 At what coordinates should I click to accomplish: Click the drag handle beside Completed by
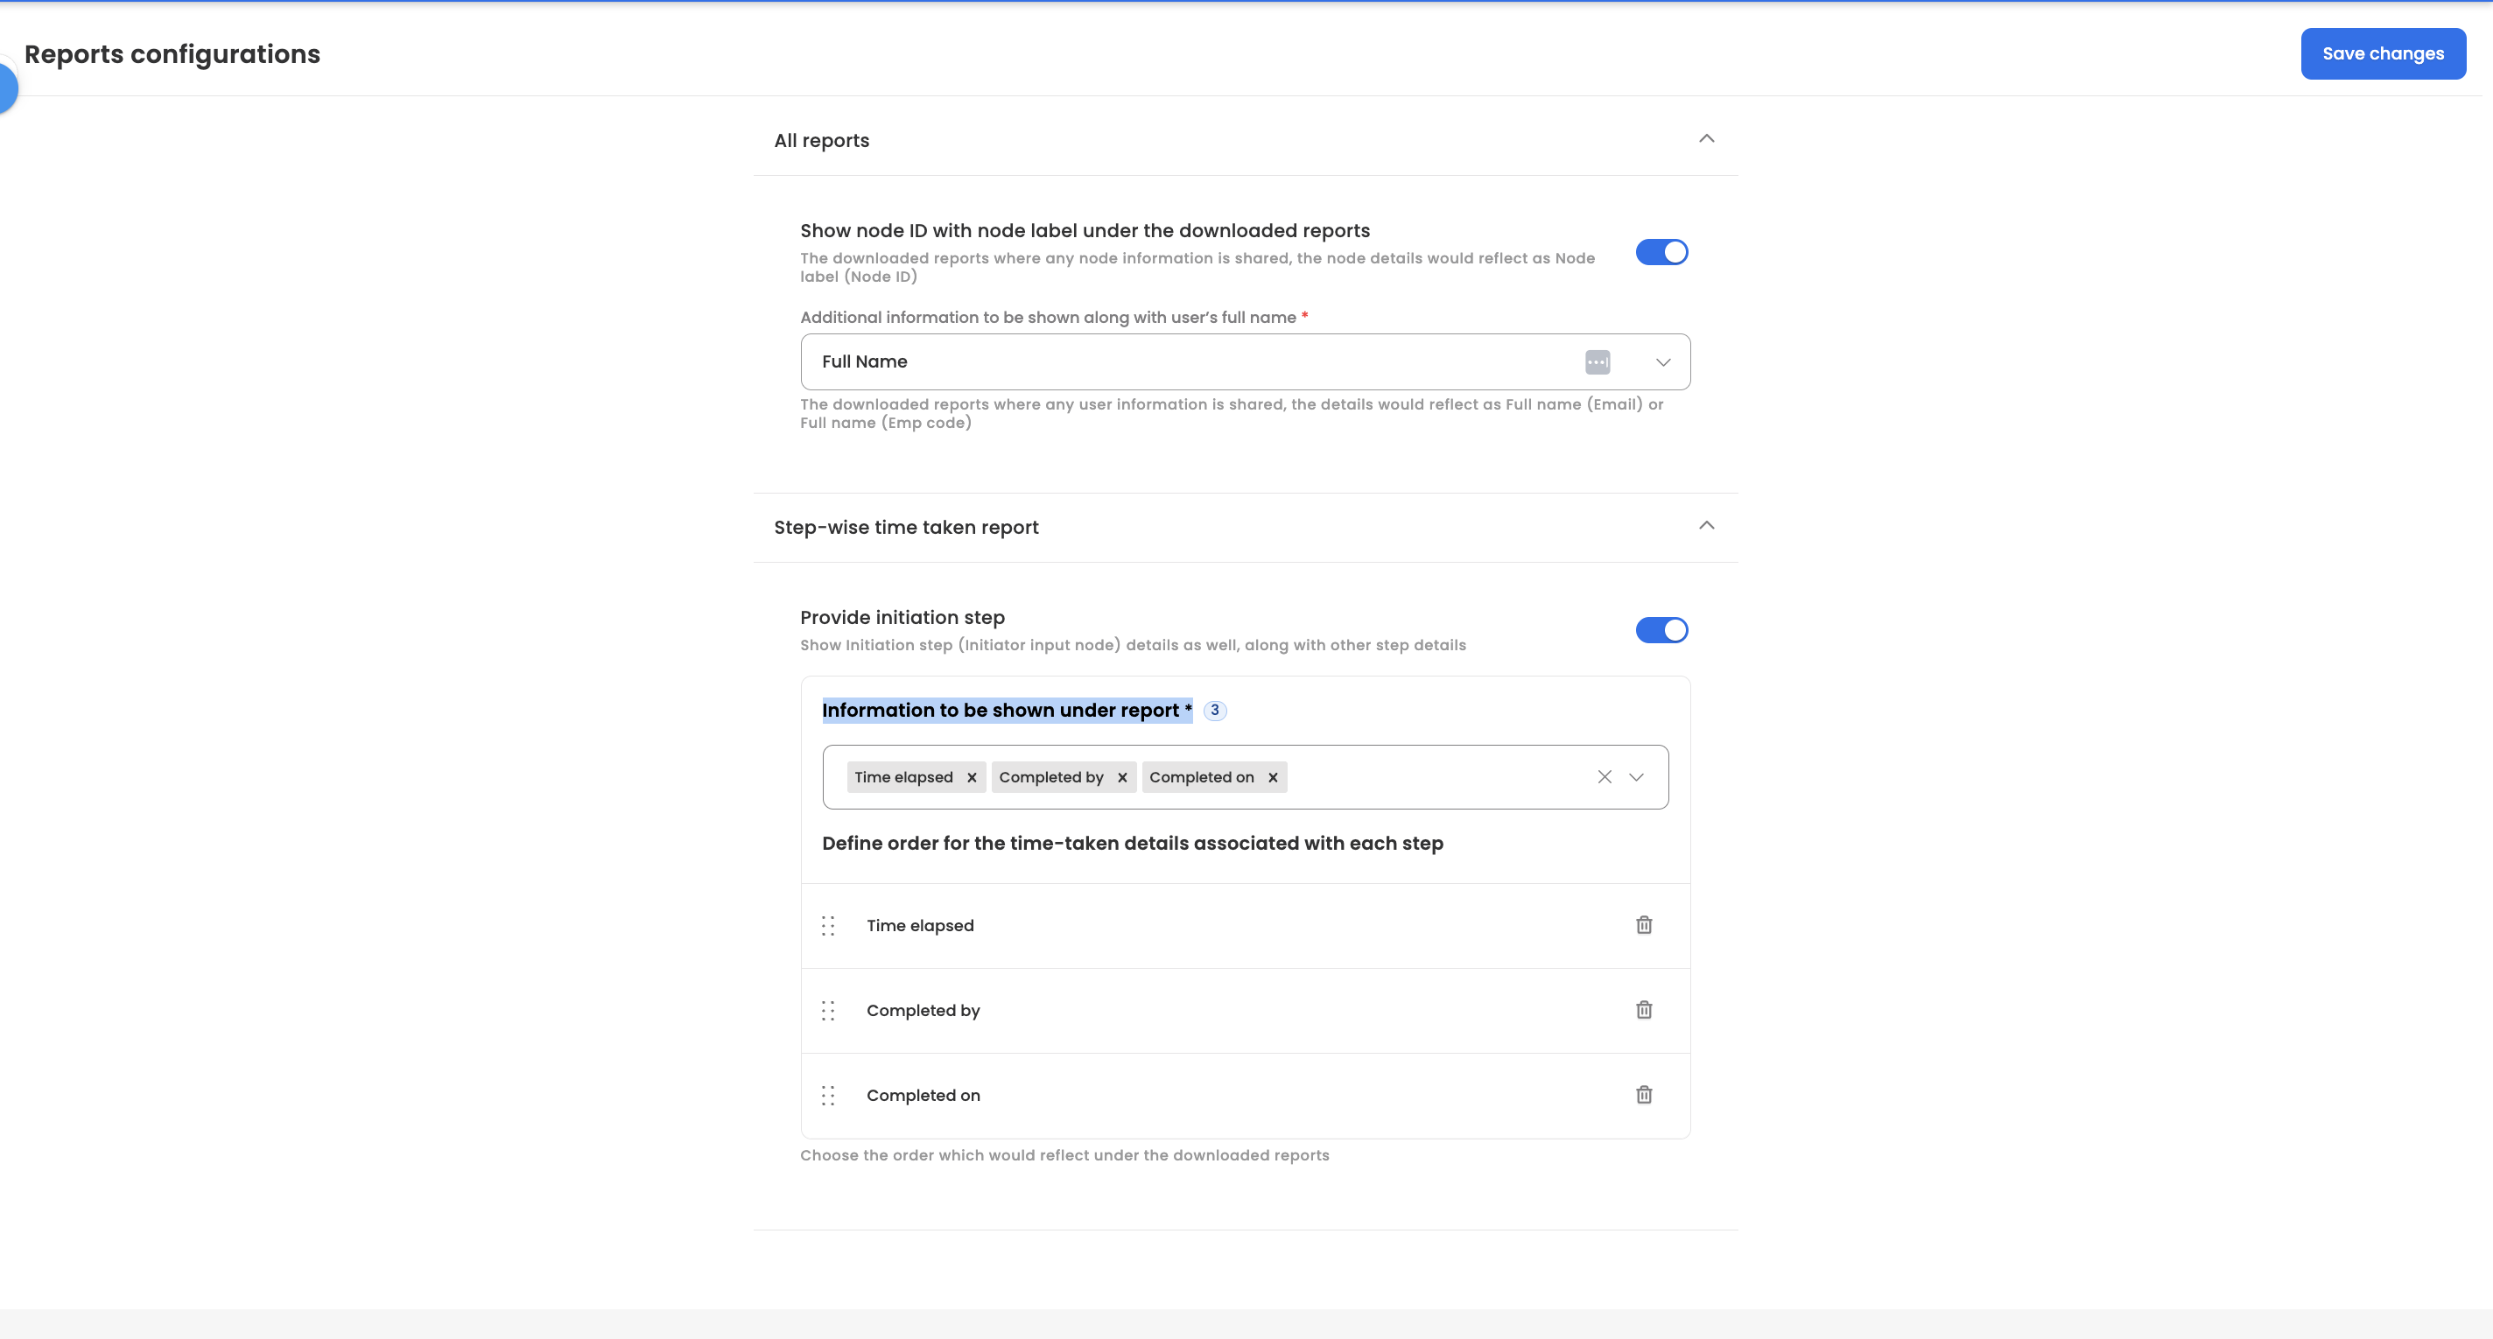828,1011
